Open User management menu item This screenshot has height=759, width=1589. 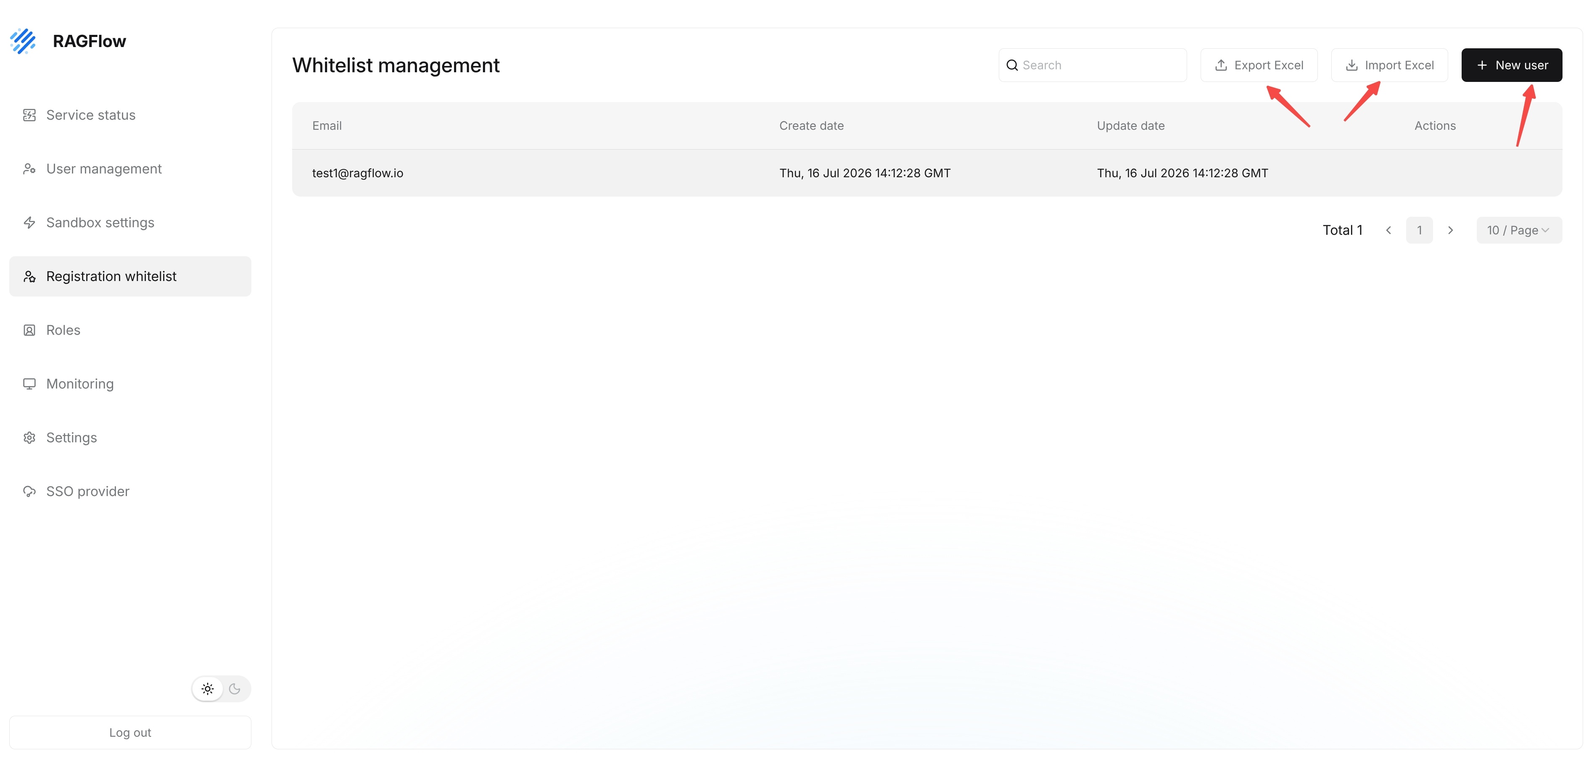click(130, 169)
